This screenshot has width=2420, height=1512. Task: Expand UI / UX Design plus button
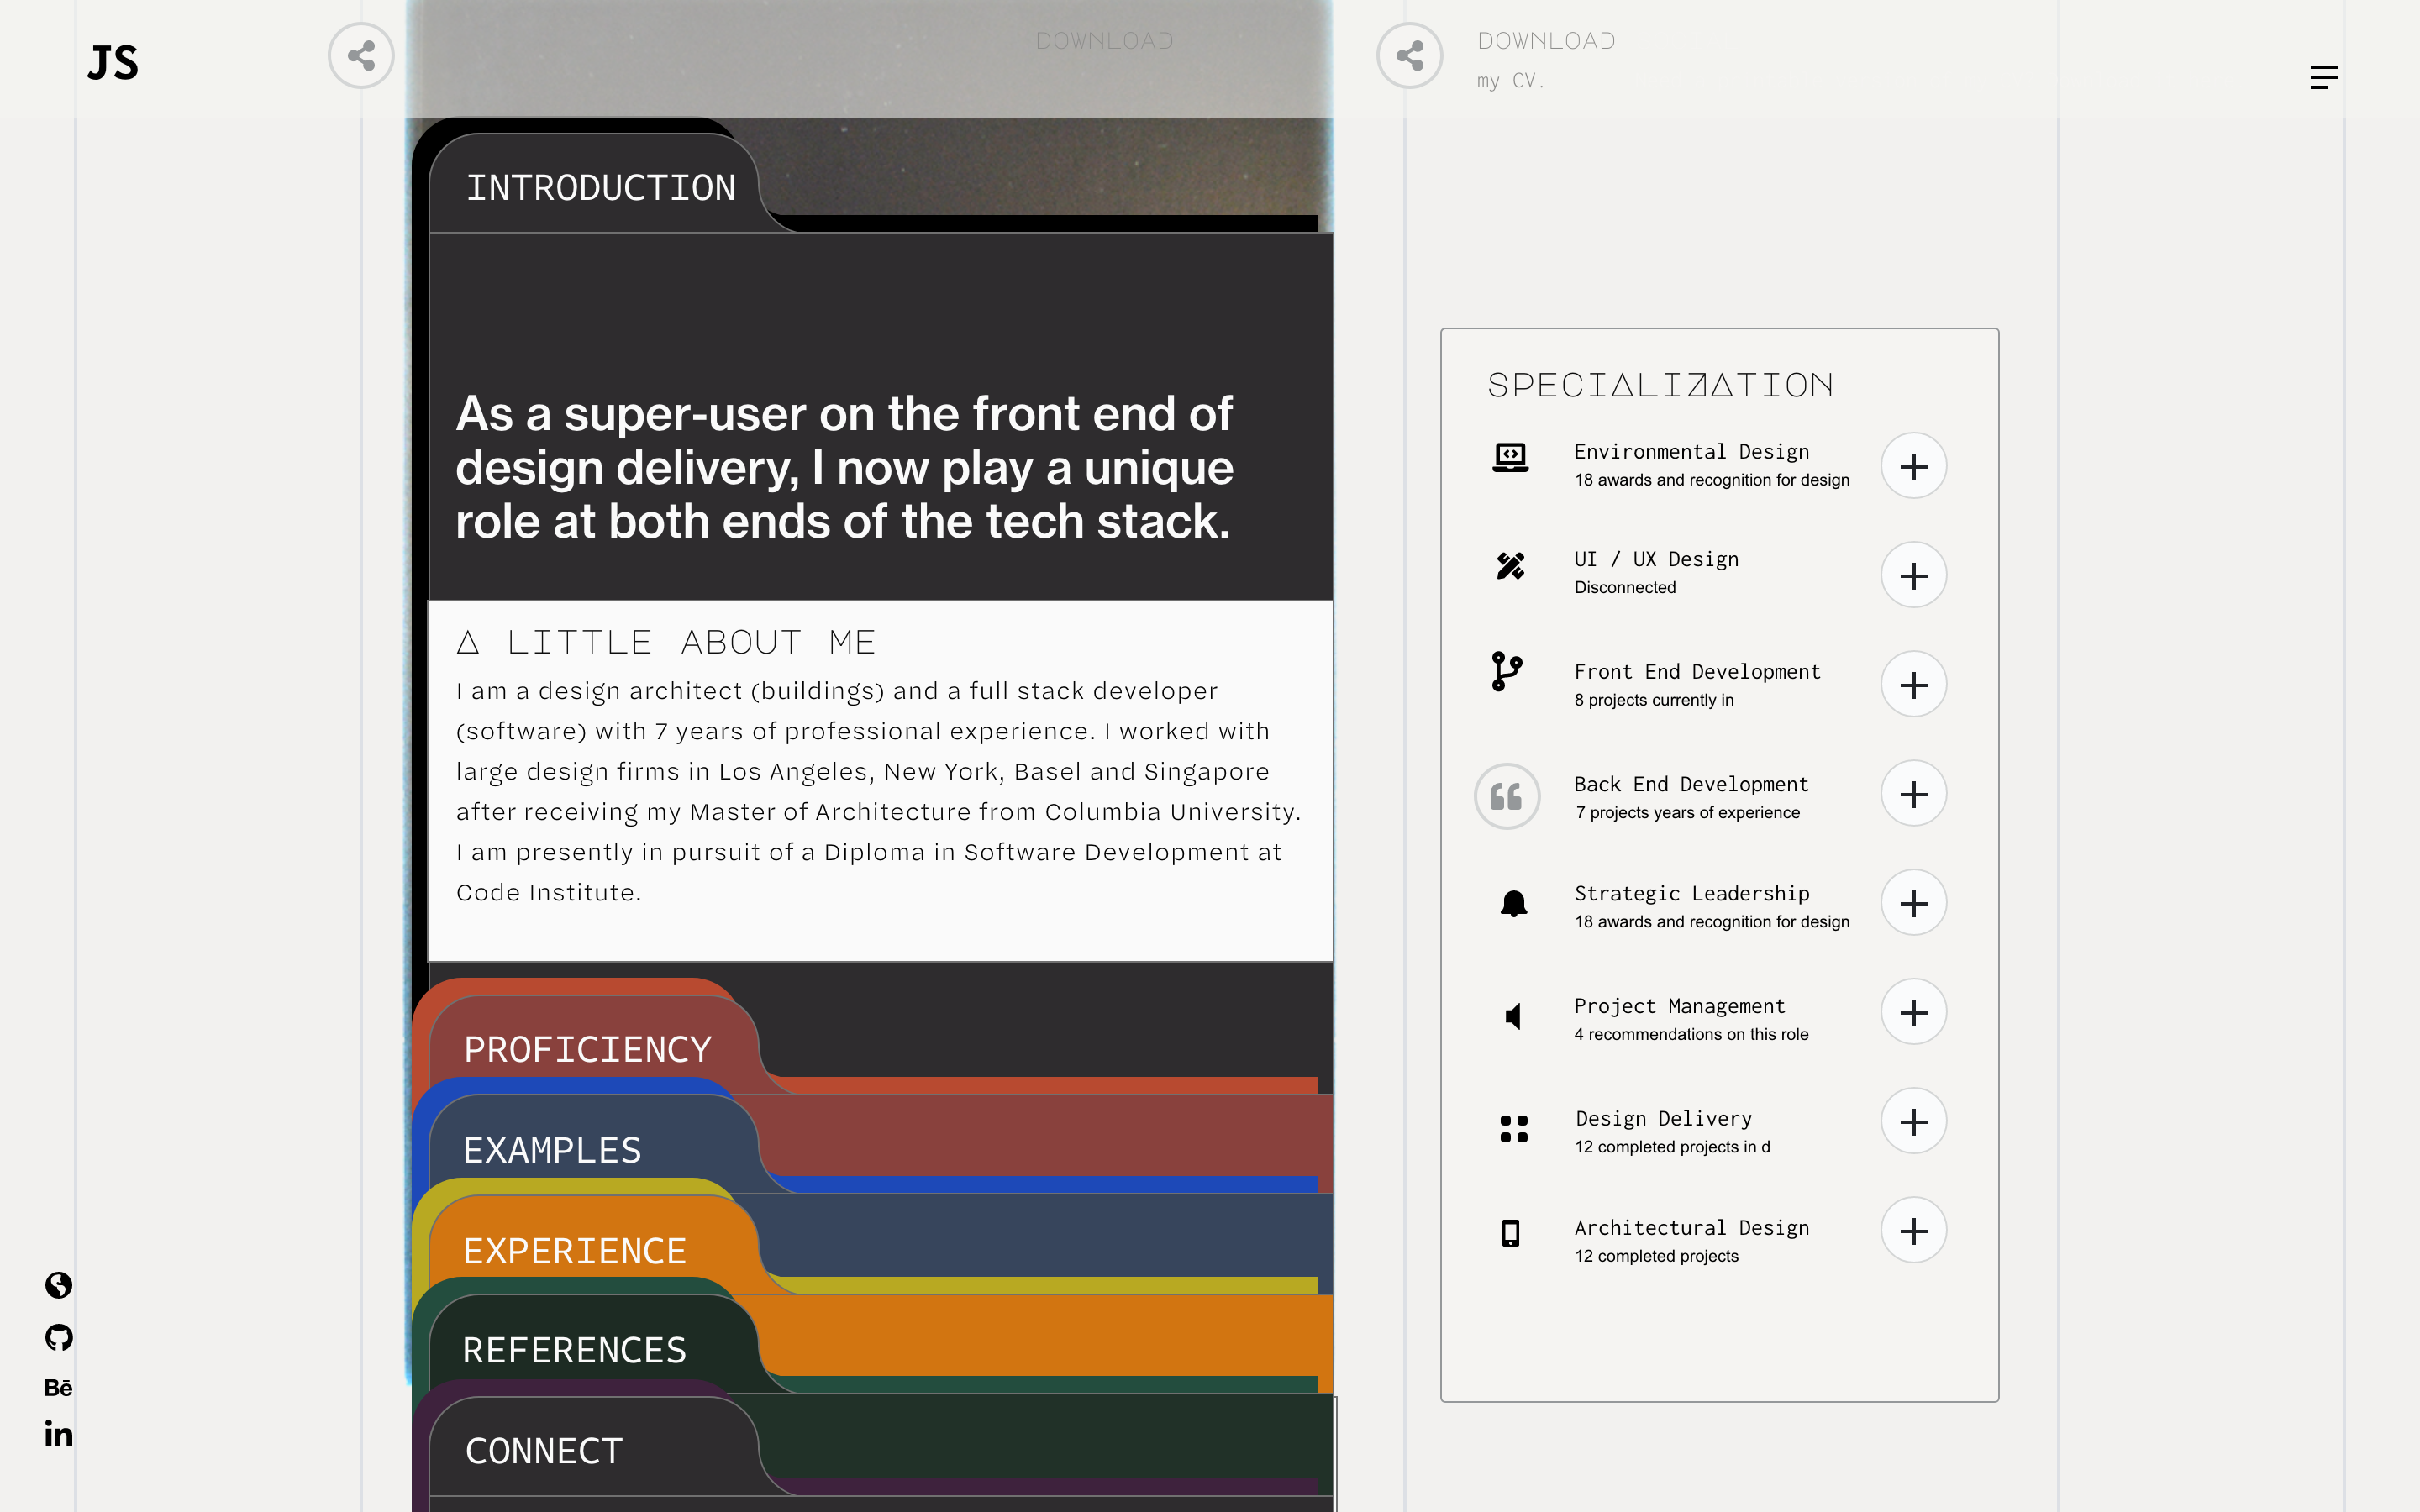[1913, 575]
